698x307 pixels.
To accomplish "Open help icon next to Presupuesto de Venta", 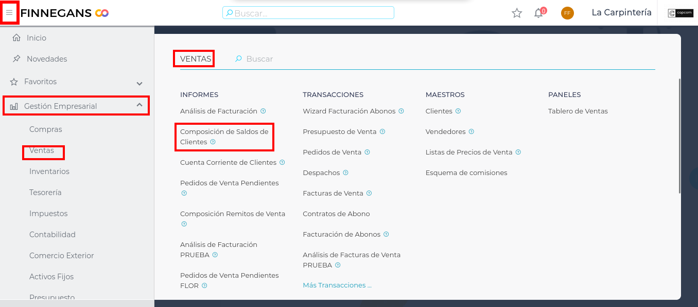I will coord(382,131).
